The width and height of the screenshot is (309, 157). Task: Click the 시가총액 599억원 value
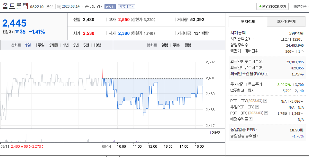click(296, 33)
